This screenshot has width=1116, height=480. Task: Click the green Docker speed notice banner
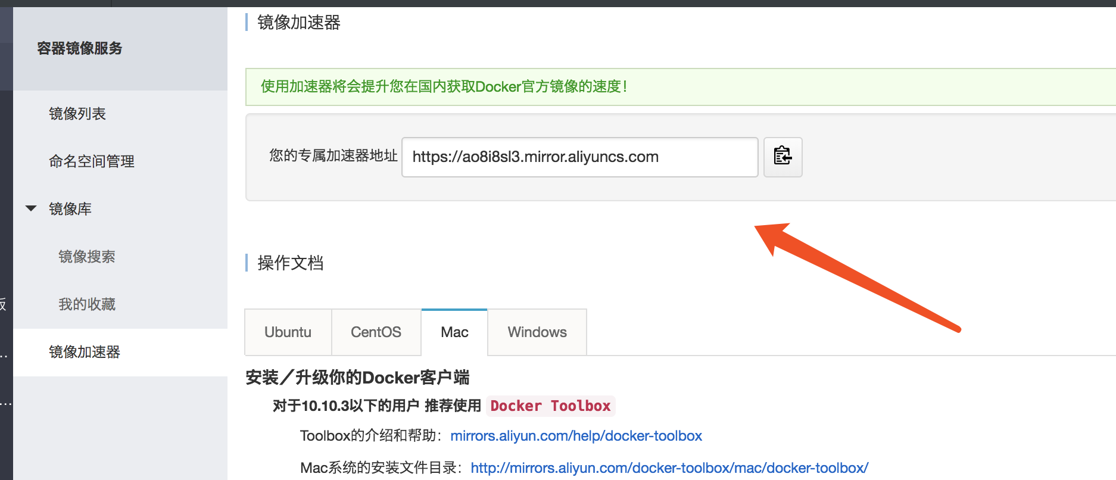point(681,87)
